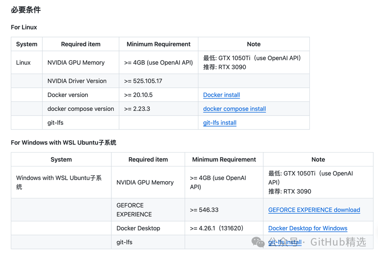Click the GTX 1050Ti note in Linux table
Screen dimensions: 378x257
(252, 58)
